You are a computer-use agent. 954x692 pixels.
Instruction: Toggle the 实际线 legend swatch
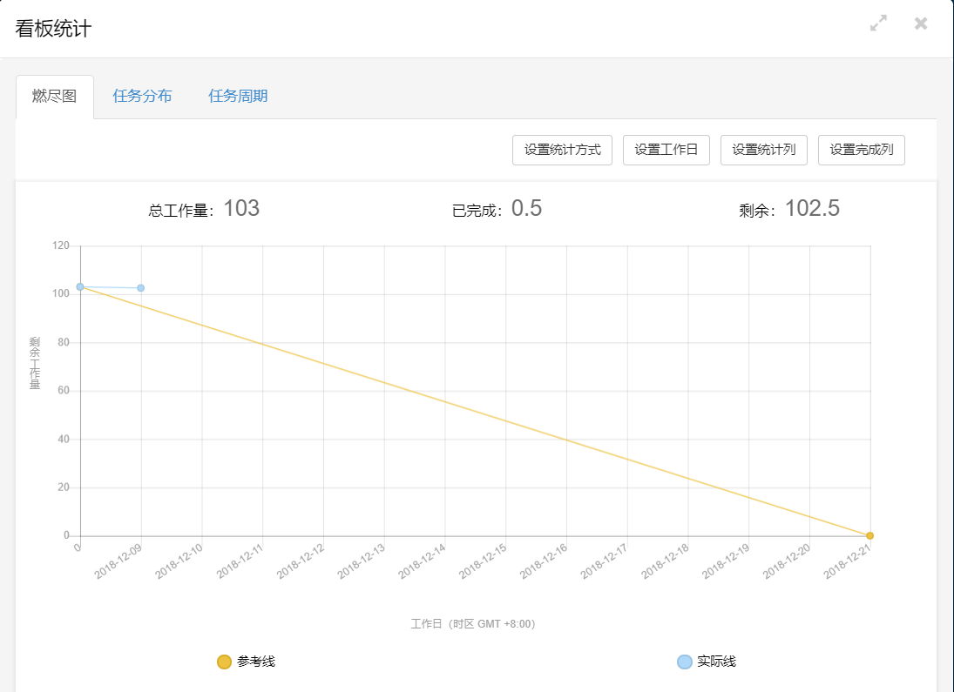685,662
